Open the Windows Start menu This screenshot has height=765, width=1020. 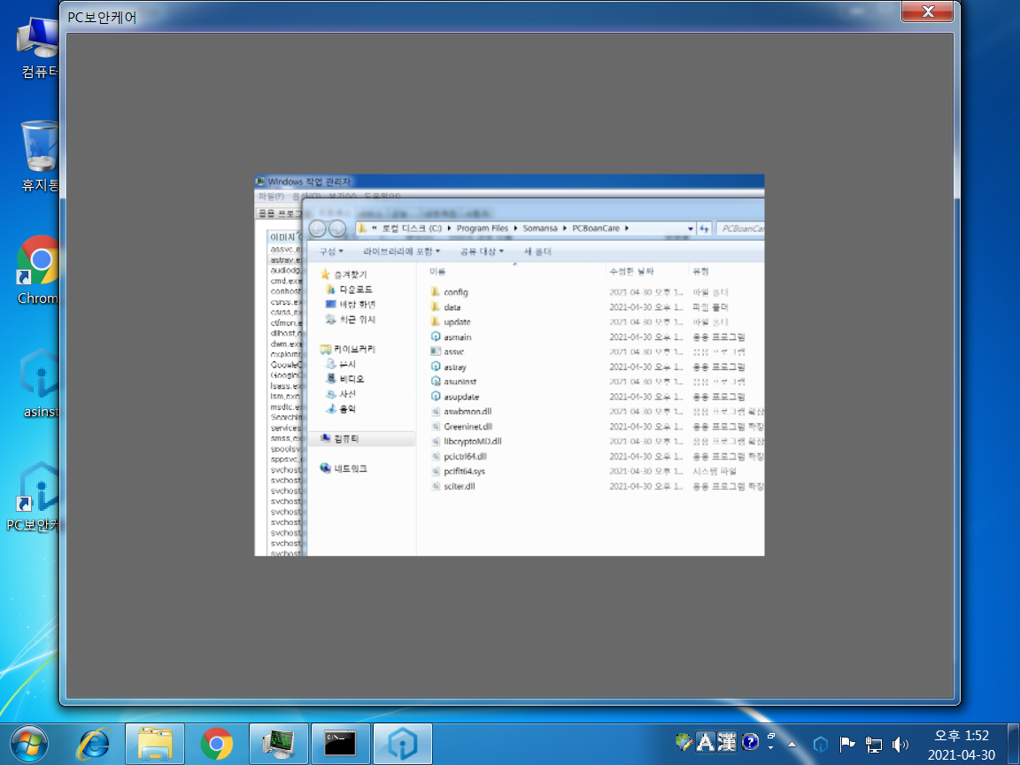(x=29, y=744)
